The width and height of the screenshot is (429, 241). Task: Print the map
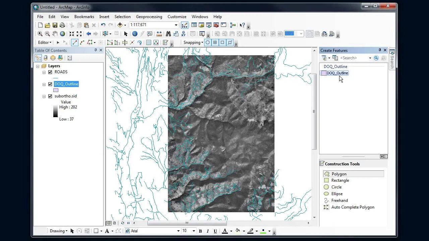(62, 25)
